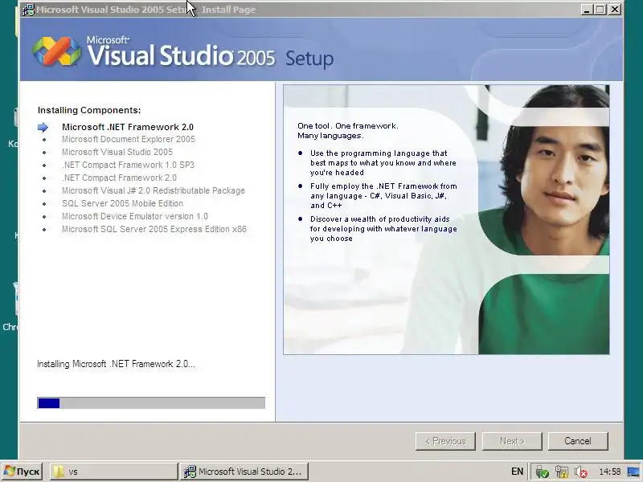
Task: Click the disabled Previous button
Action: click(445, 441)
